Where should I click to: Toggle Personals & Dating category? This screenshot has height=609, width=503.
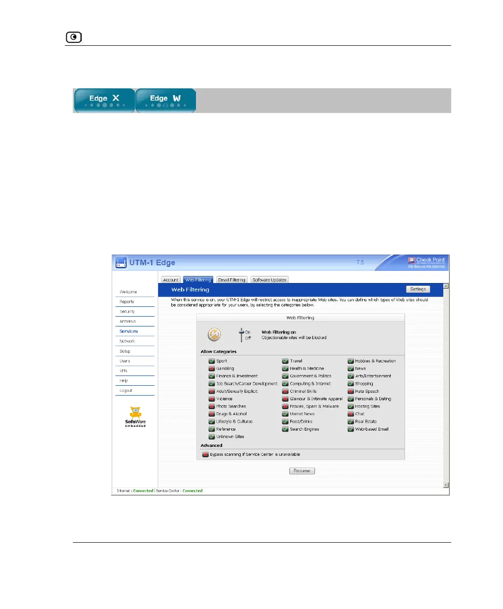pos(350,399)
